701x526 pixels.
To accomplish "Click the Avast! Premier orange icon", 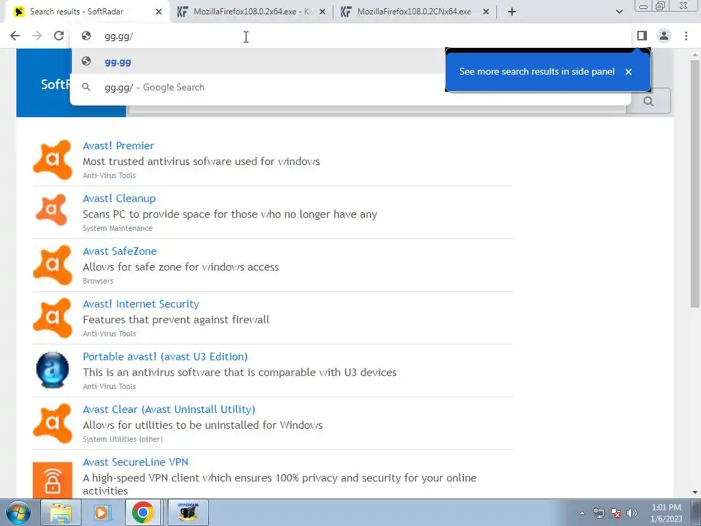I will pyautogui.click(x=52, y=160).
